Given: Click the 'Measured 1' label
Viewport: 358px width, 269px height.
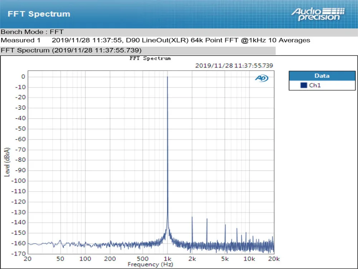Looking at the screenshot, I should click(x=20, y=40).
